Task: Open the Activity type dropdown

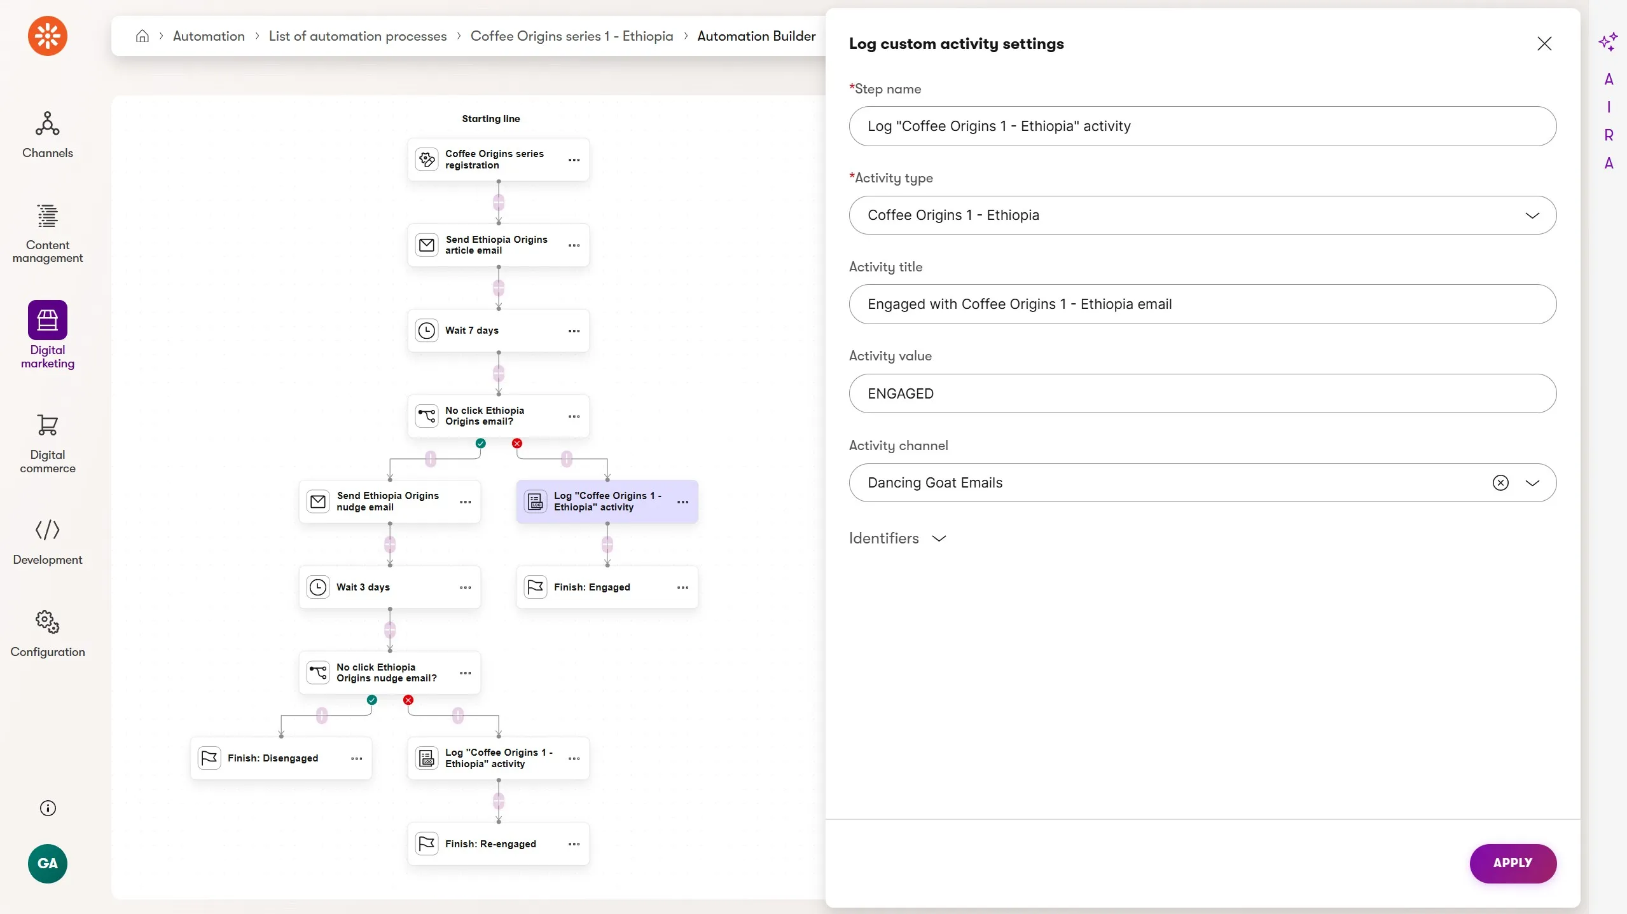Action: [1202, 215]
